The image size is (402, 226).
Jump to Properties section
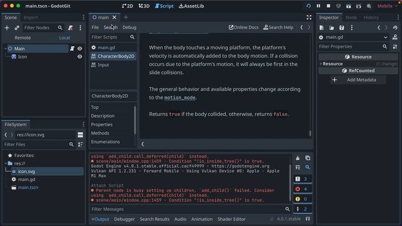pyautogui.click(x=102, y=124)
